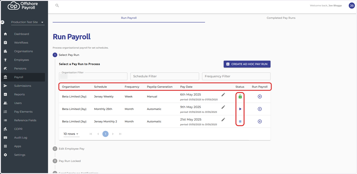Click green lock status for Jersey Weekly
The height and width of the screenshot is (174, 357).
[x=240, y=97]
